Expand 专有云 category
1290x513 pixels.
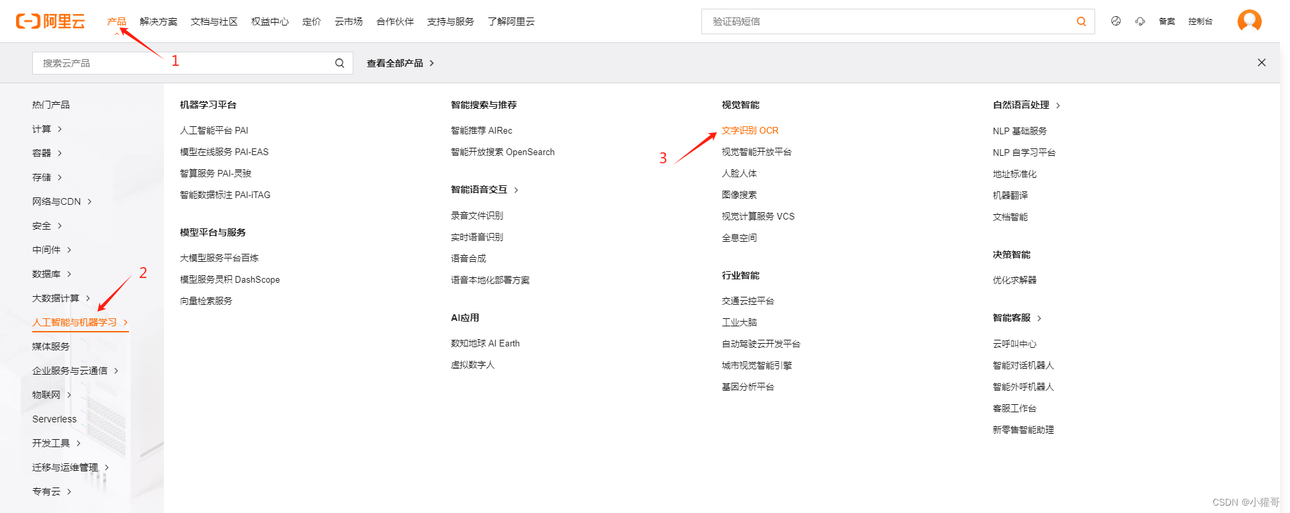tap(52, 492)
